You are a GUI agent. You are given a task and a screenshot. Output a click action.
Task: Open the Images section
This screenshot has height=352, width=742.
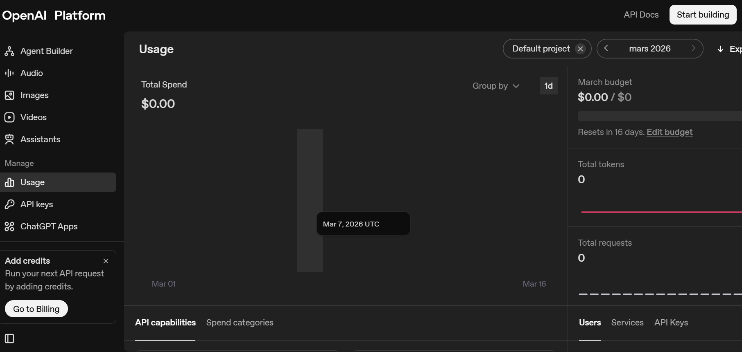pos(58,95)
